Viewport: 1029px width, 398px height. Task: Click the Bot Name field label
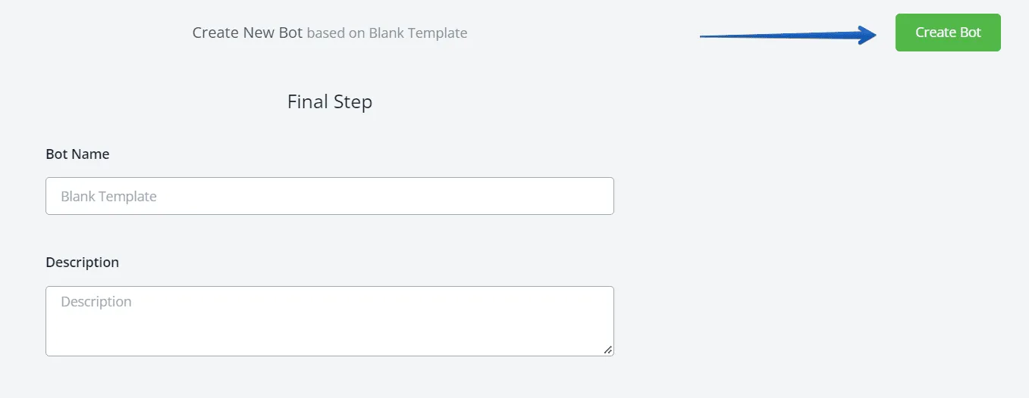coord(77,154)
